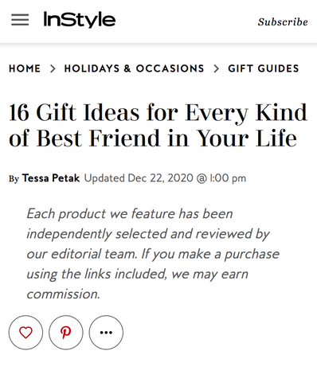Save article with the heart icon
The width and height of the screenshot is (317, 382).
point(25,333)
